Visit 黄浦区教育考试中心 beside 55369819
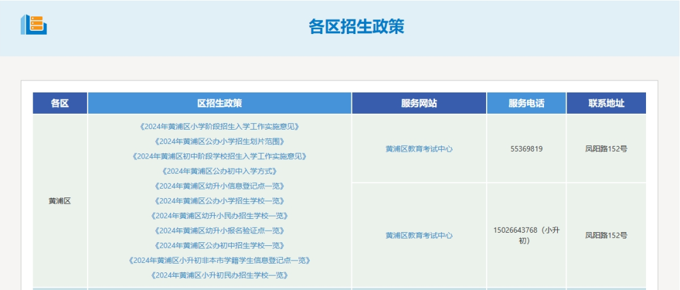680x290 pixels. click(419, 148)
